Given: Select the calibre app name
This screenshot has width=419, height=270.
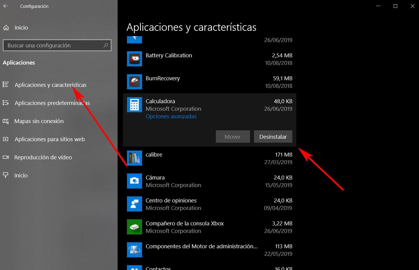Looking at the screenshot, I should point(154,154).
